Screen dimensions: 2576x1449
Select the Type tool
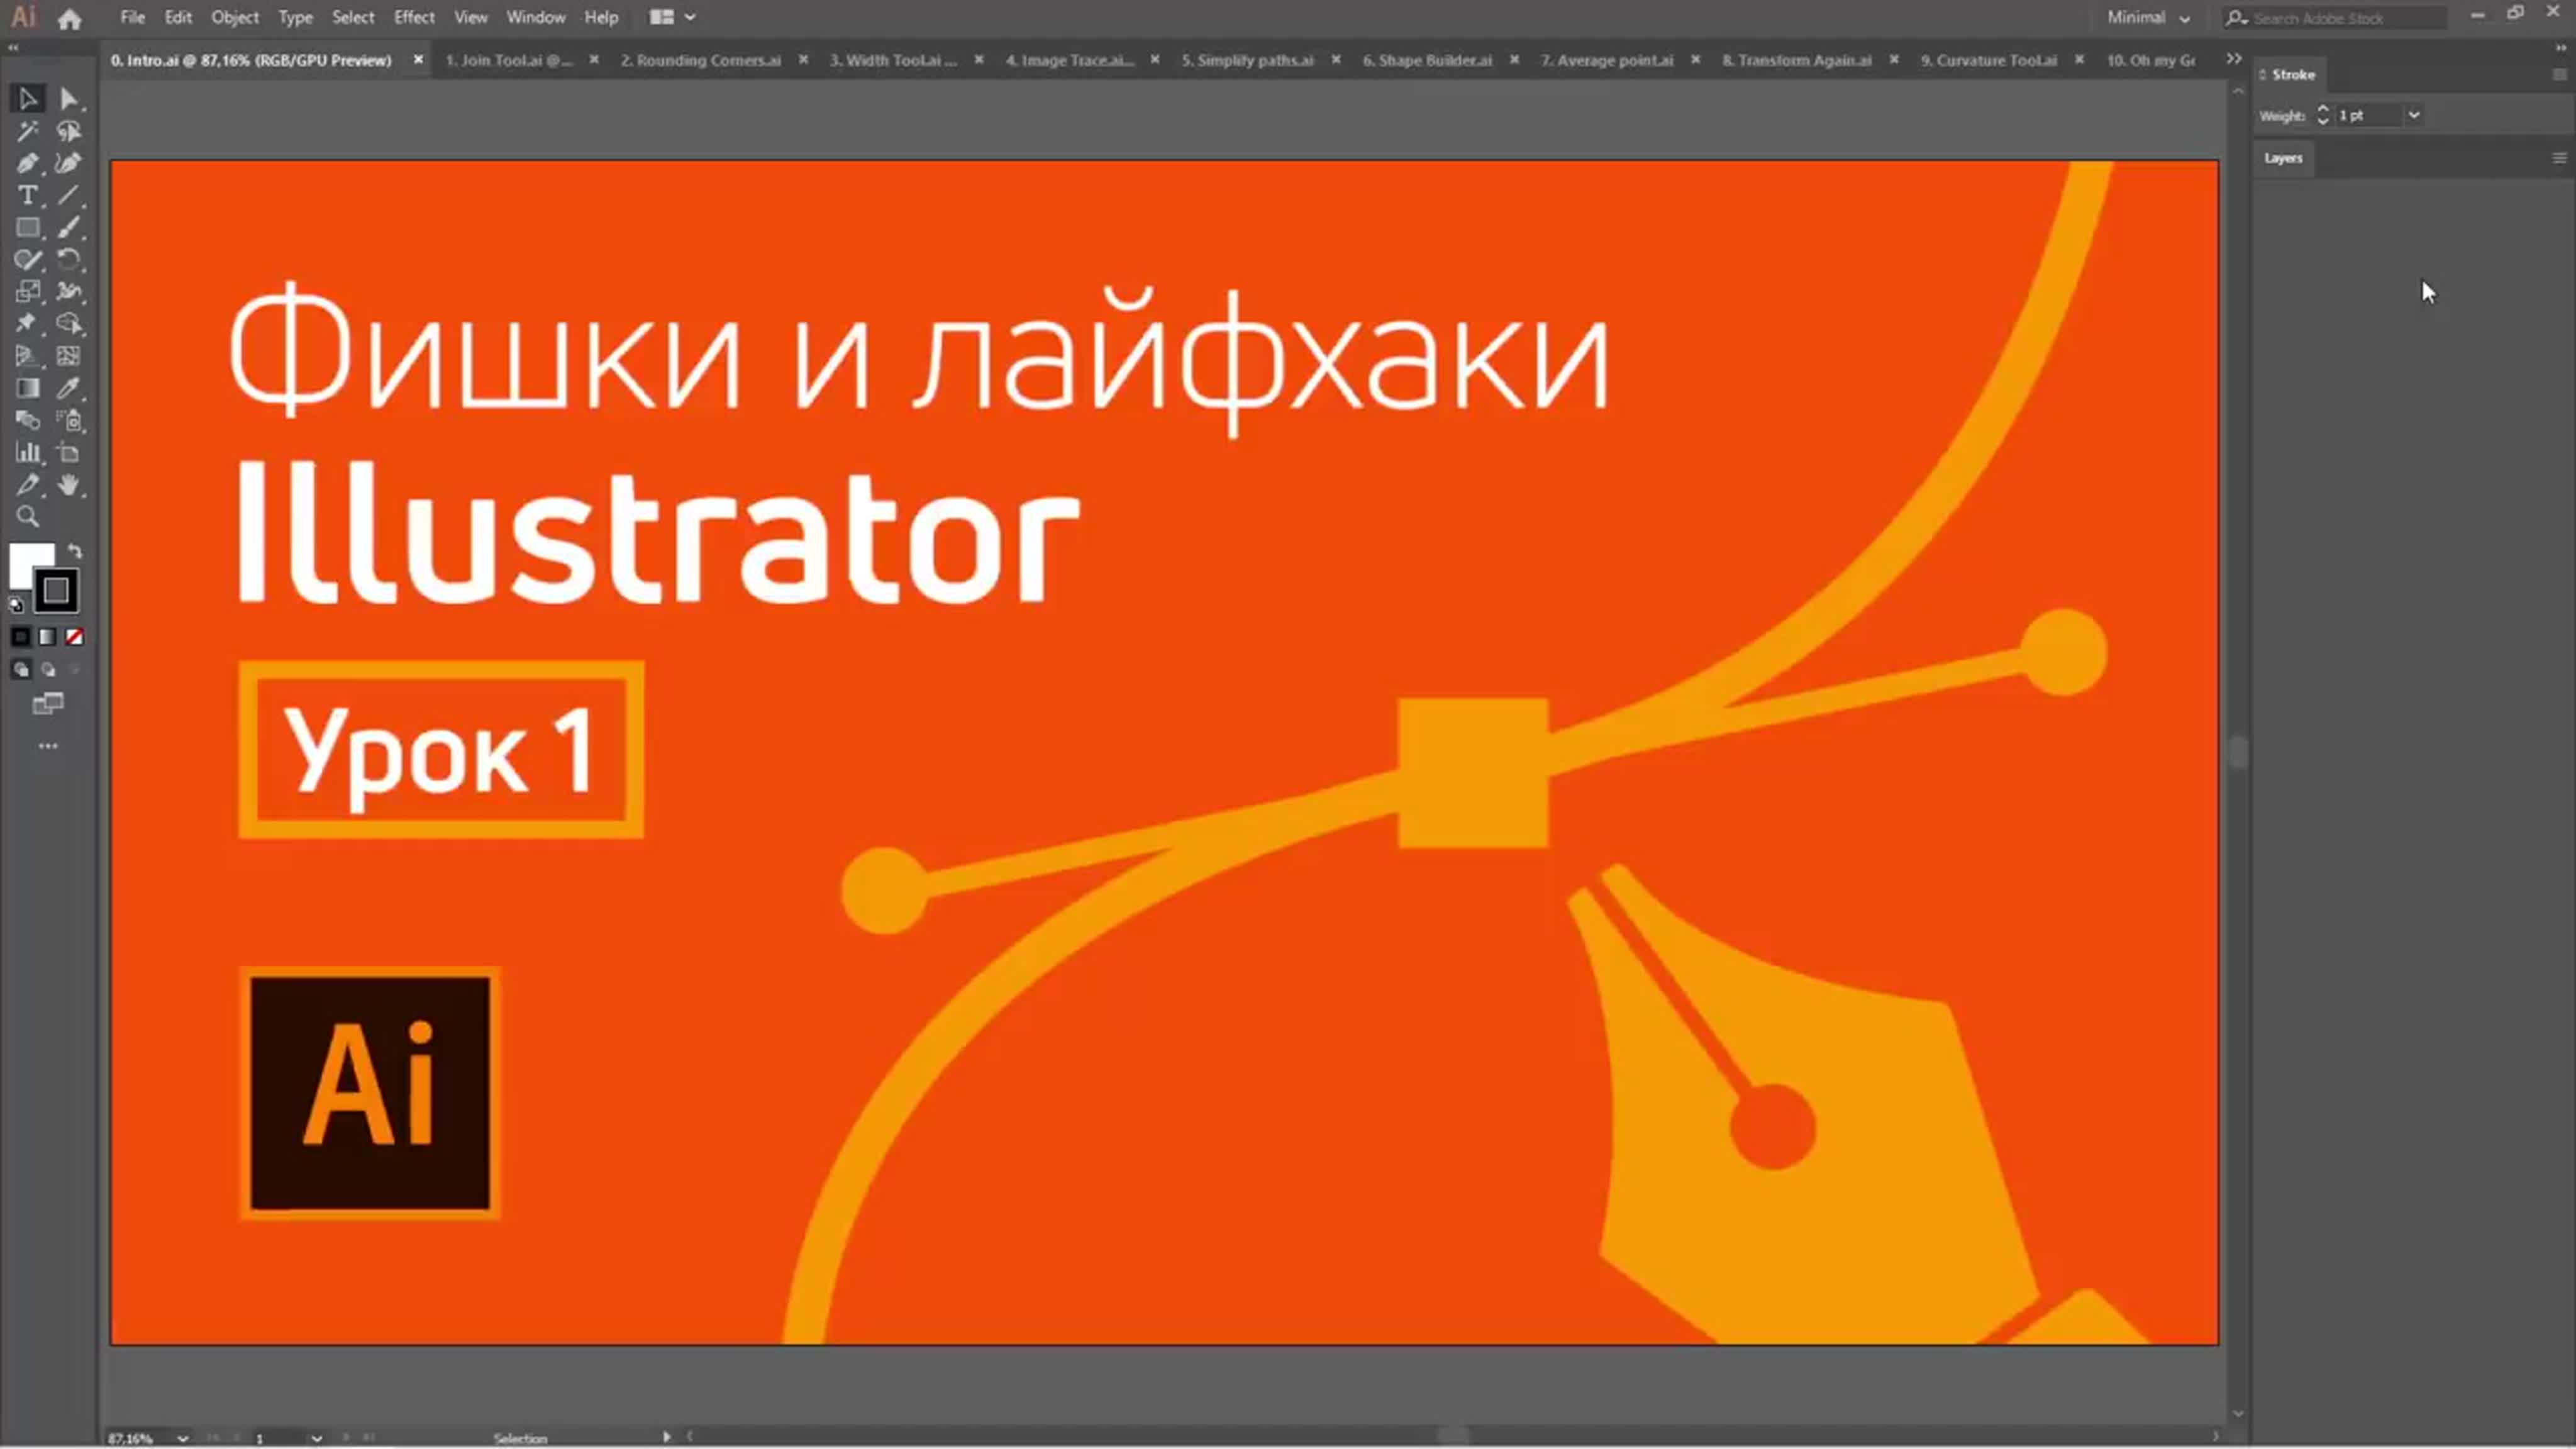pyautogui.click(x=27, y=195)
